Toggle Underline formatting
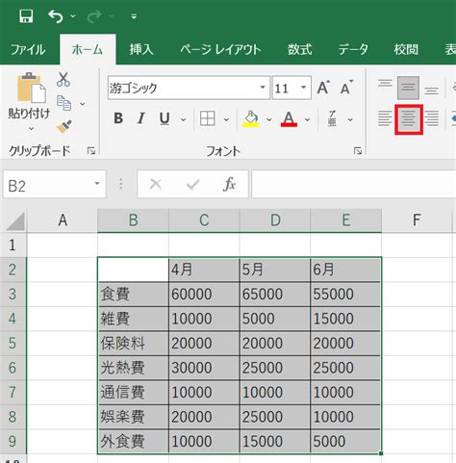 (x=165, y=118)
